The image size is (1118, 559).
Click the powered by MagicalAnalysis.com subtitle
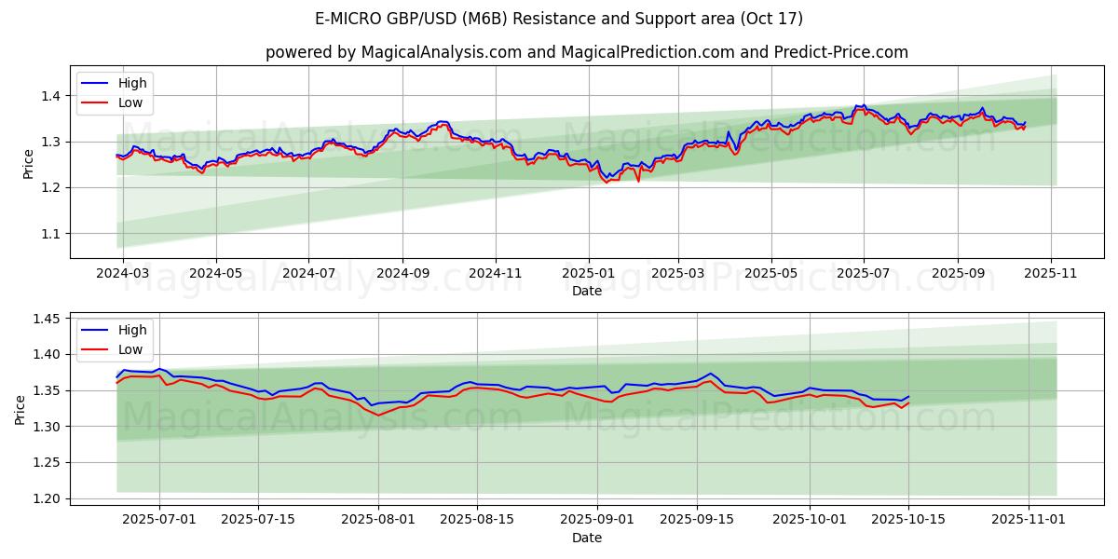tap(586, 52)
